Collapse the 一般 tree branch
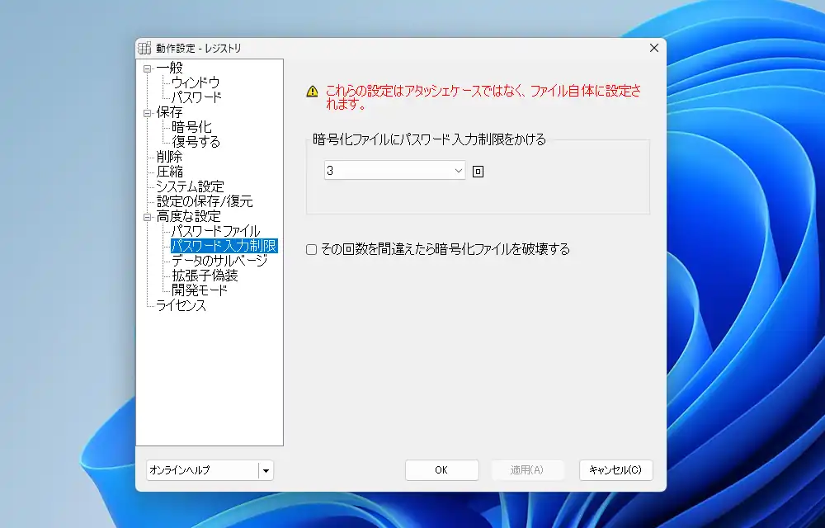The width and height of the screenshot is (825, 528). (147, 67)
